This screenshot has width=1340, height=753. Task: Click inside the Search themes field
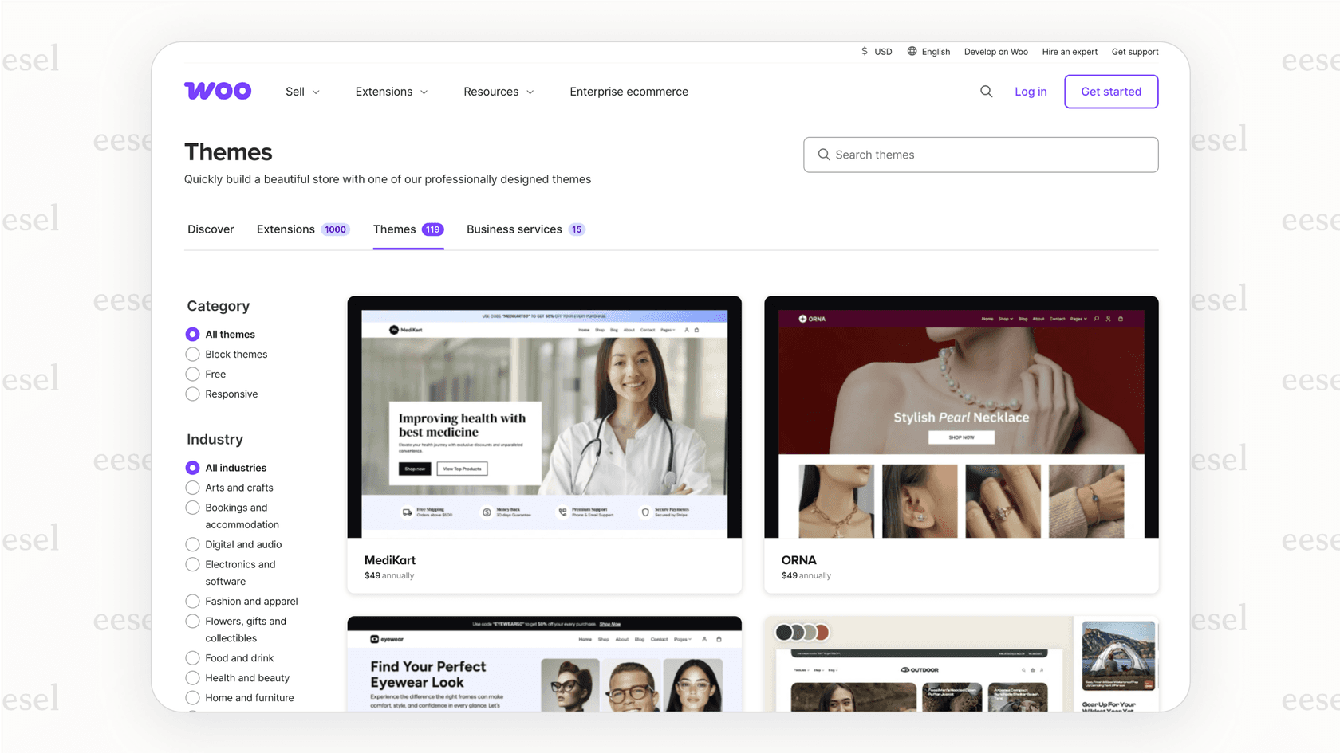point(980,155)
